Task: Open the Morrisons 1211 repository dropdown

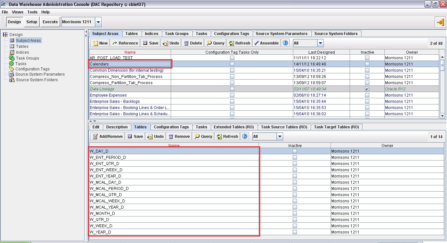Action: tap(98, 22)
